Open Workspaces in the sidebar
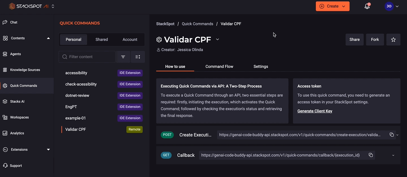407x177 pixels. coord(19,117)
